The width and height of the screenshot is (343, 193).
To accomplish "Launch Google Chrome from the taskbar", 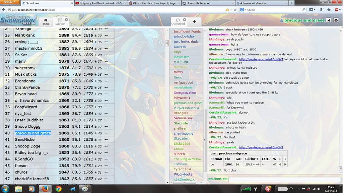I will coord(58,189).
